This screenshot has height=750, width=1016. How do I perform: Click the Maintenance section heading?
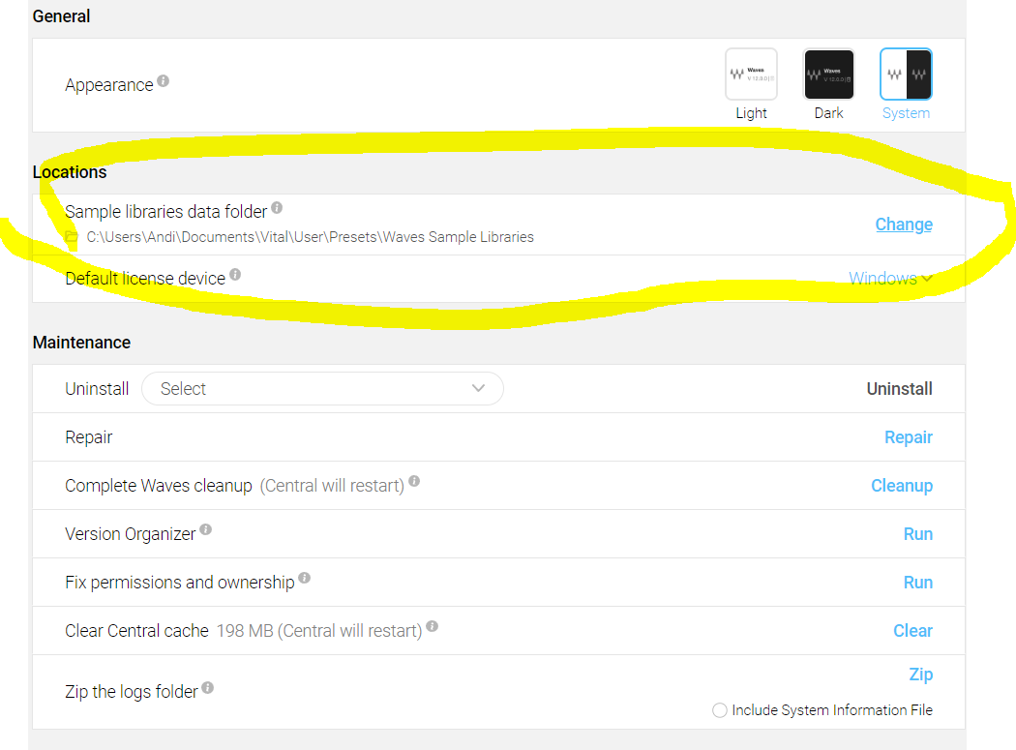tap(81, 343)
